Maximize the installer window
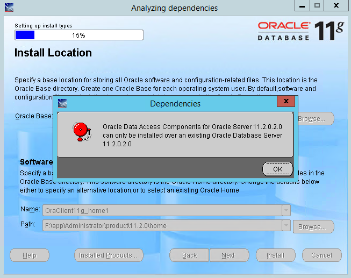351x278 pixels. pyautogui.click(x=317, y=5)
